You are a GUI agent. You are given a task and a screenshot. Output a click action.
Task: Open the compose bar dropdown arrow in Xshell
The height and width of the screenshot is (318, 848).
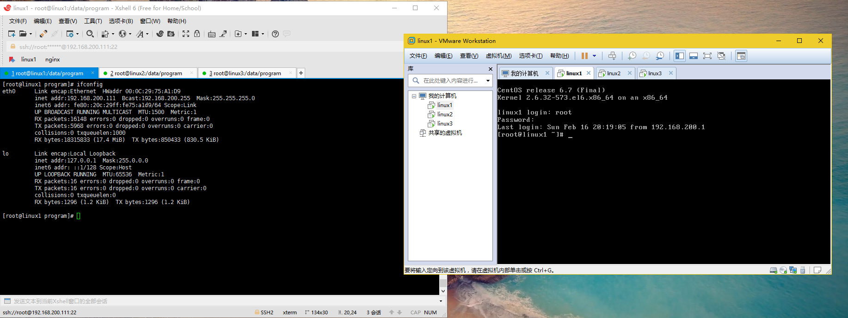click(441, 301)
